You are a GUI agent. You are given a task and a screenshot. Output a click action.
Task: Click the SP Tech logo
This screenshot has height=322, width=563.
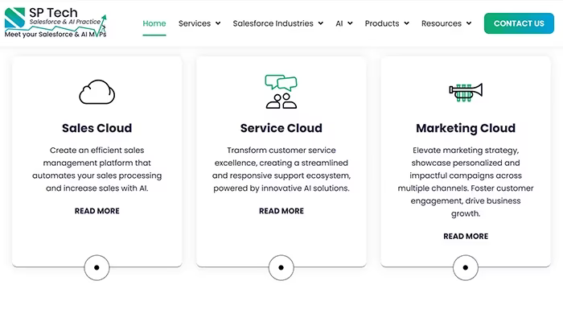(55, 23)
